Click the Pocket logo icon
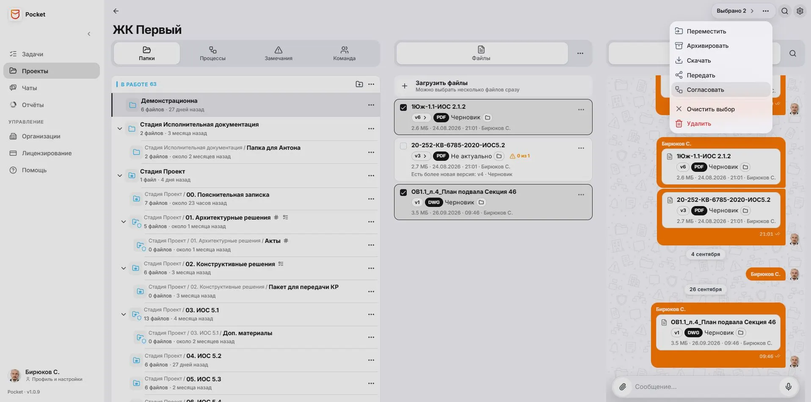The image size is (811, 402). click(15, 14)
